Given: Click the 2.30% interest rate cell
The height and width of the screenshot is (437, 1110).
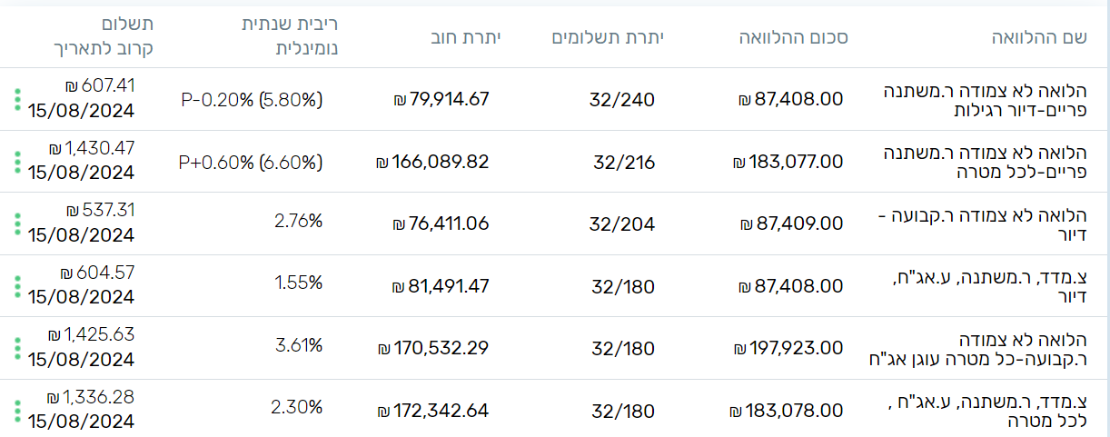Looking at the screenshot, I should tap(296, 408).
